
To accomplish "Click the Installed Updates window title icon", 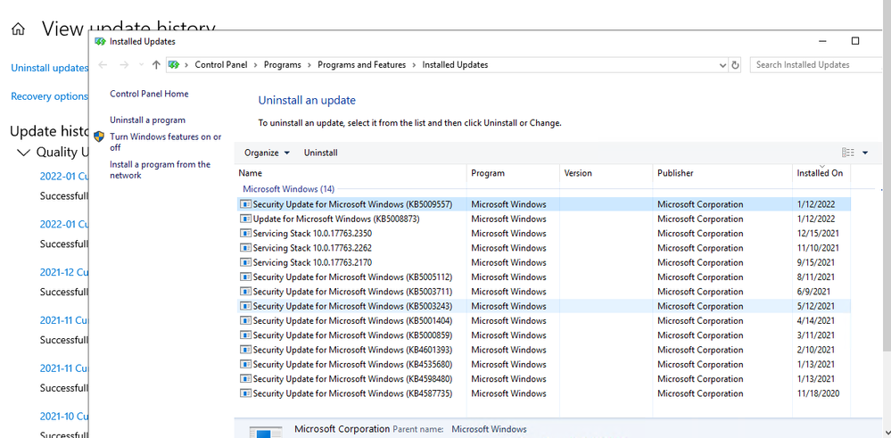I will pyautogui.click(x=101, y=41).
